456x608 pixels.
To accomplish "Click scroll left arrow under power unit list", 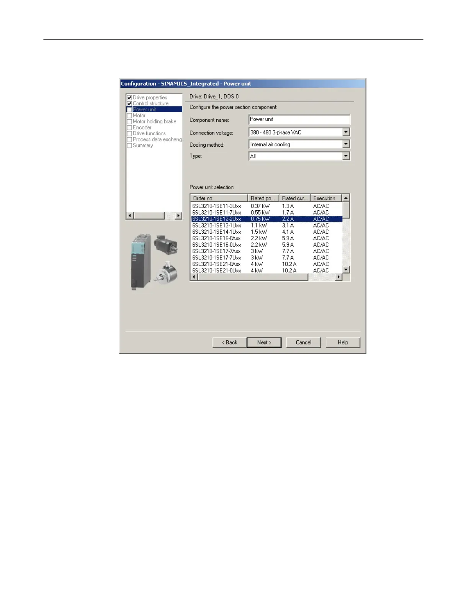I will coord(194,277).
